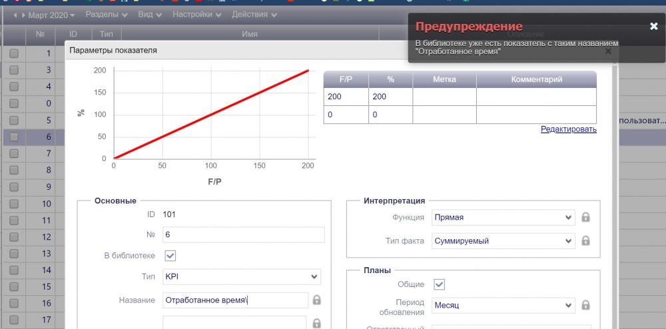The width and height of the screenshot is (666, 329).
Task: Click lock icon next to Тип факта dropdown
Action: 585,240
